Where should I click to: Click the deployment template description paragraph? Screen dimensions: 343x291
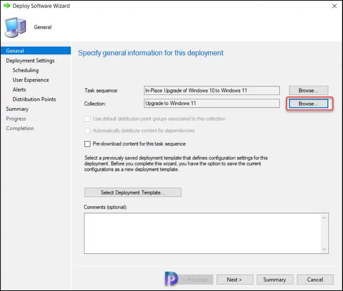(x=176, y=164)
